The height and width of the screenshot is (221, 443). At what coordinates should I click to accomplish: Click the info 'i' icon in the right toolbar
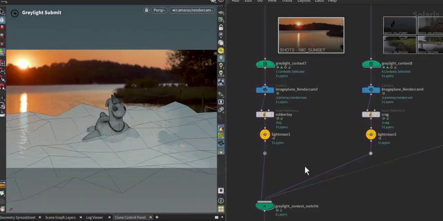(x=221, y=201)
